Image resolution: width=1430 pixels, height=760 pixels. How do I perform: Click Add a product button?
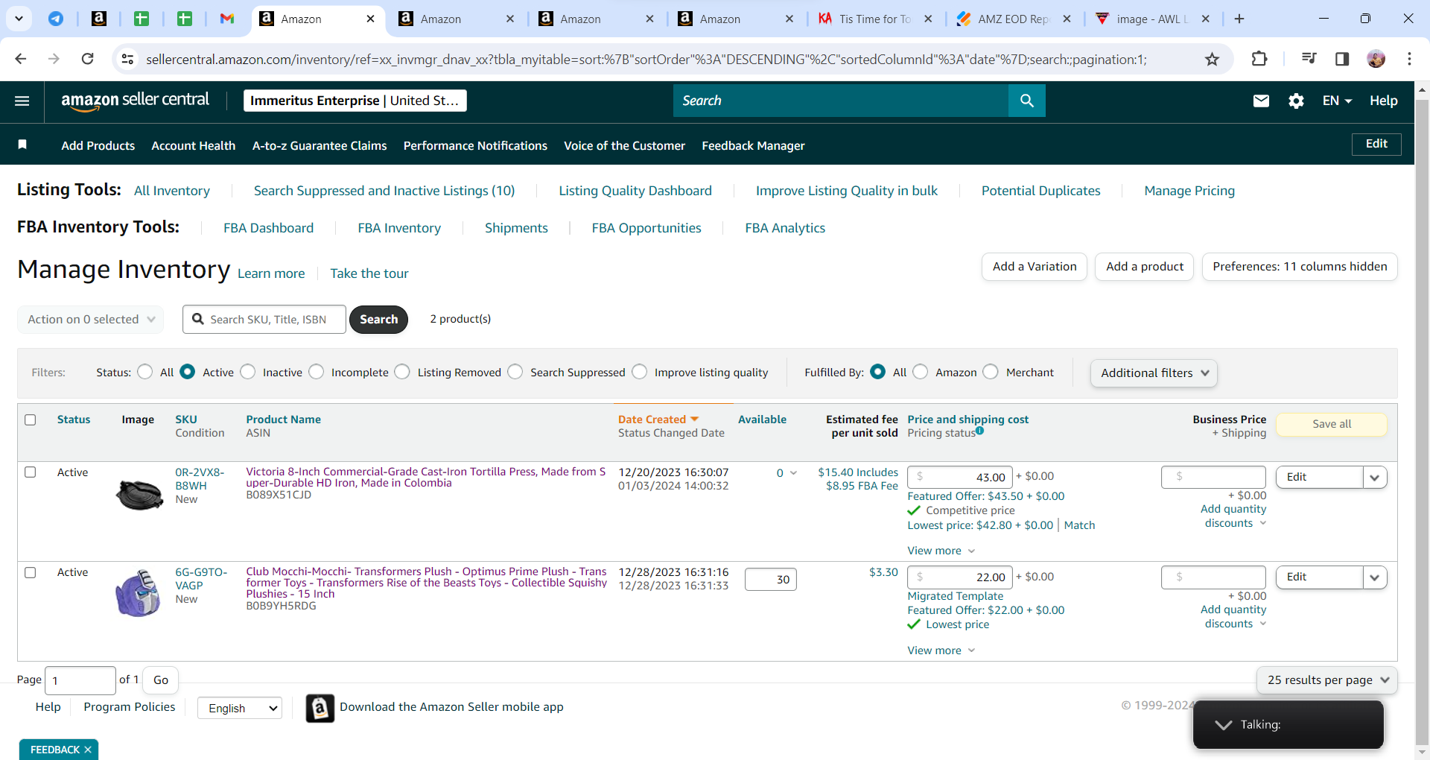point(1145,267)
